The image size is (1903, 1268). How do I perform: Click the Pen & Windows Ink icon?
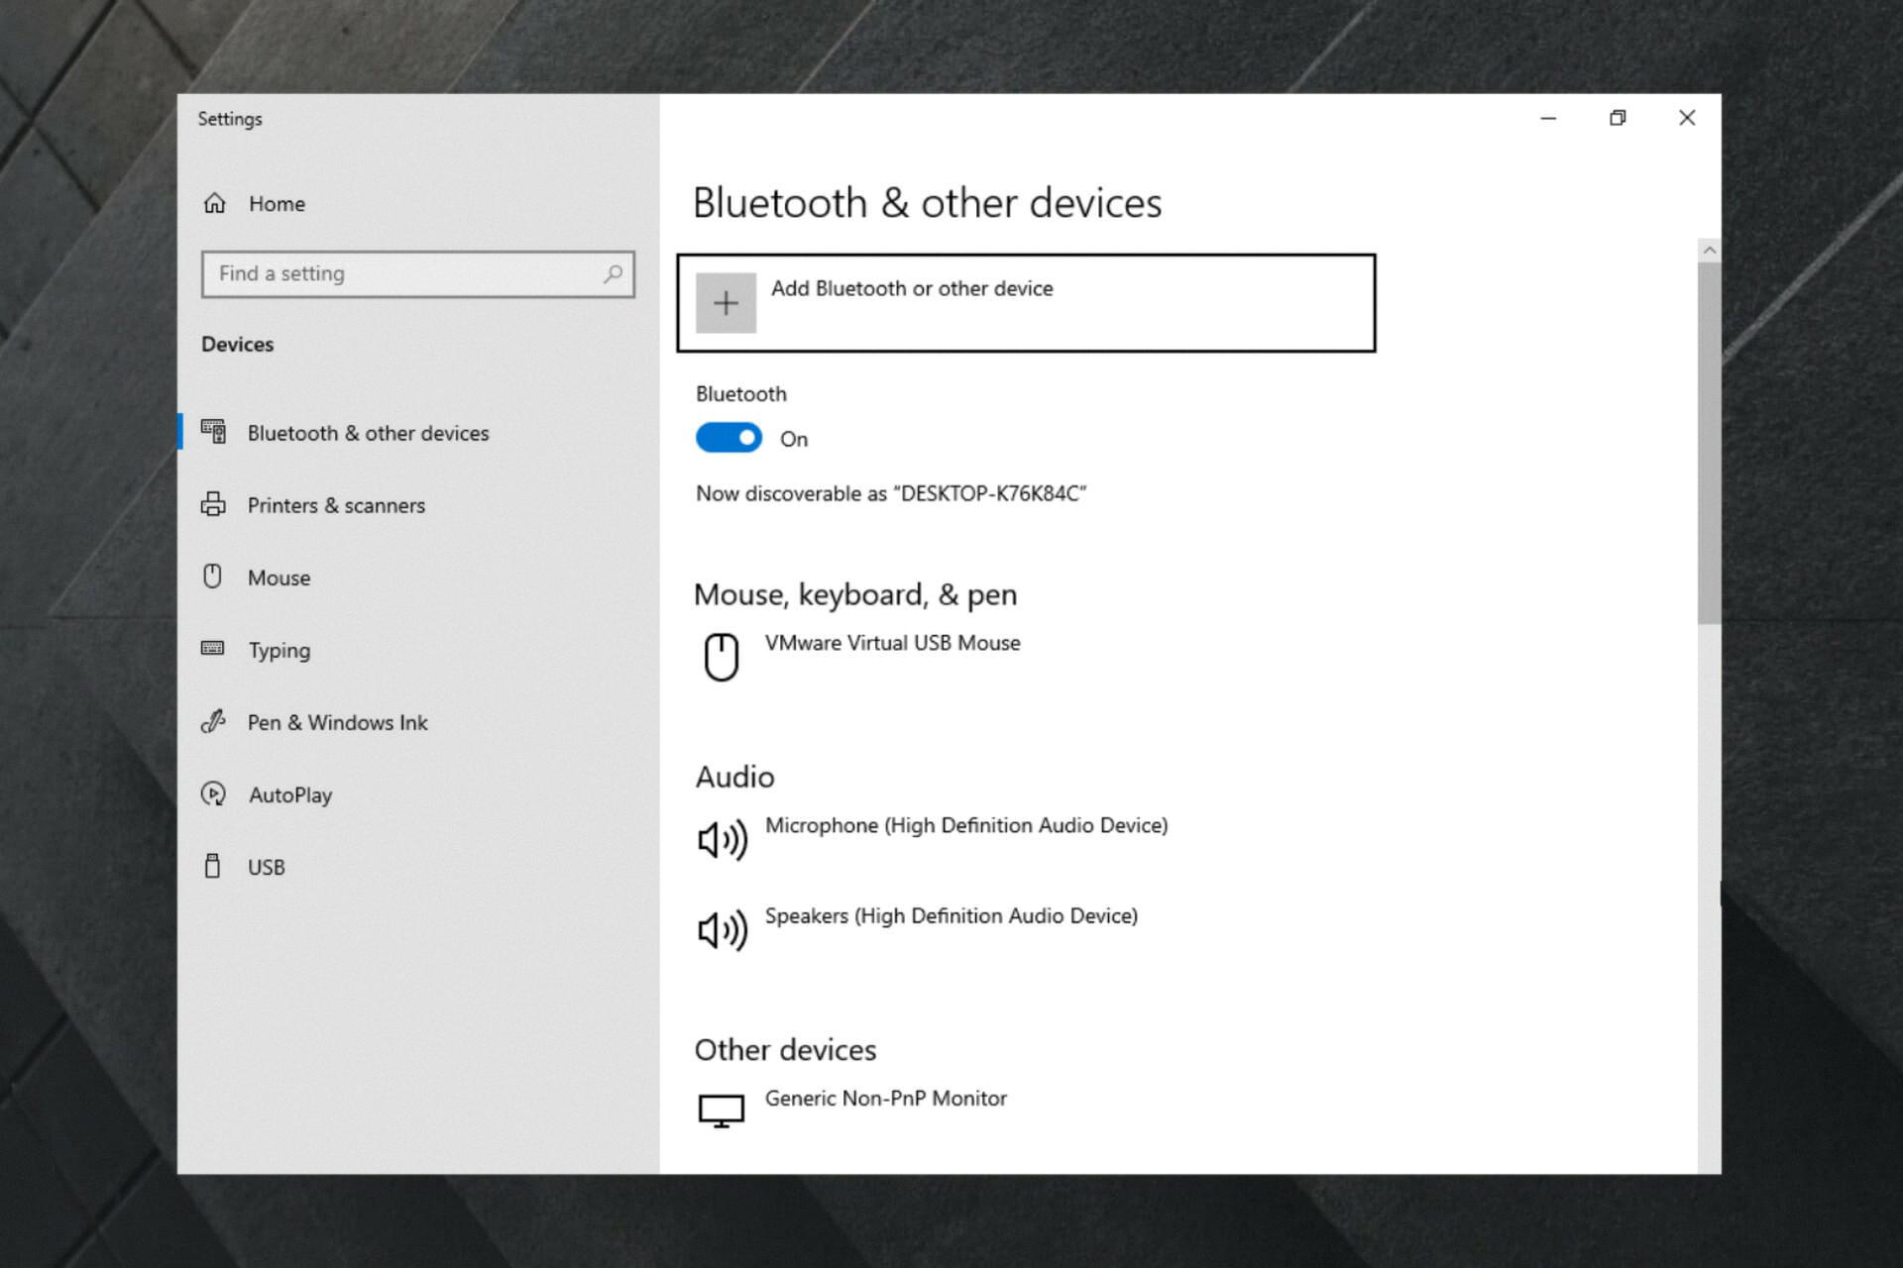click(214, 721)
